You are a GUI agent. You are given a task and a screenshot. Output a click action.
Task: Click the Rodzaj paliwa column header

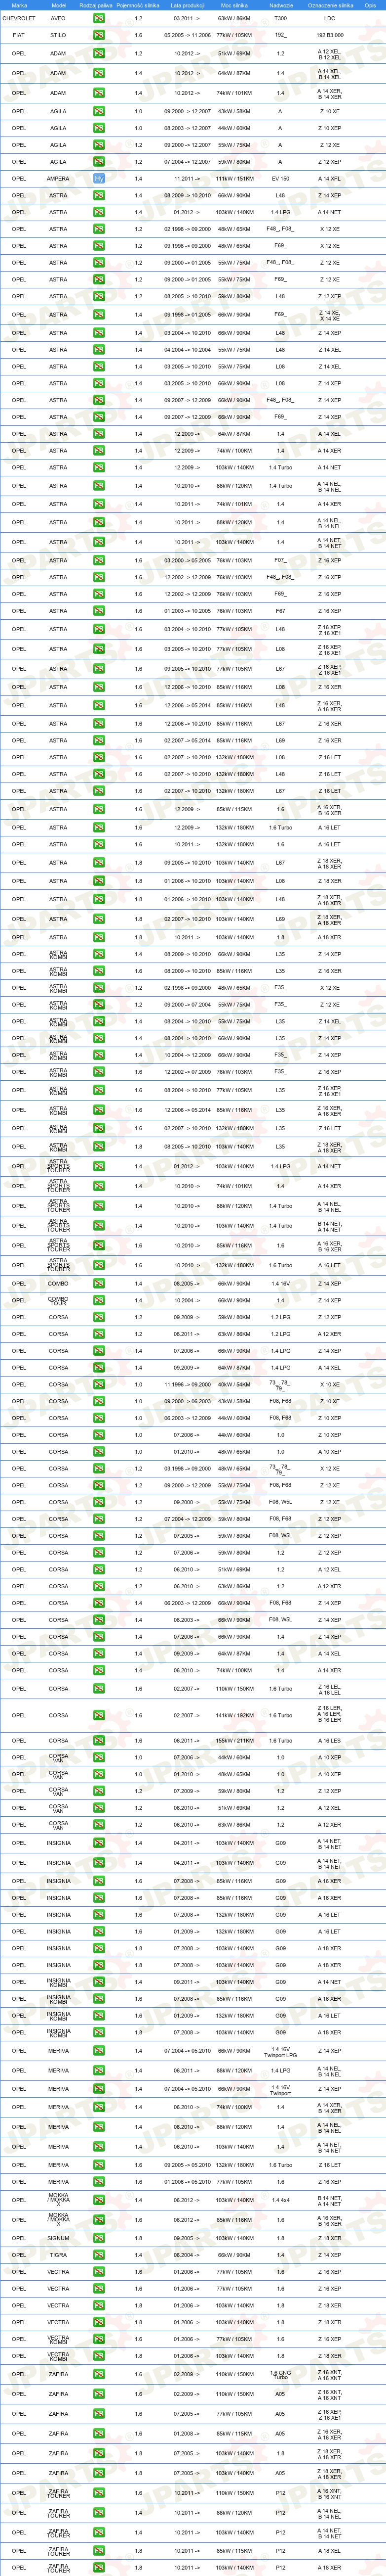click(96, 5)
